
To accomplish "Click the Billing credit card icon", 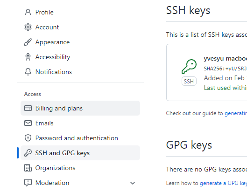I will (28, 108).
